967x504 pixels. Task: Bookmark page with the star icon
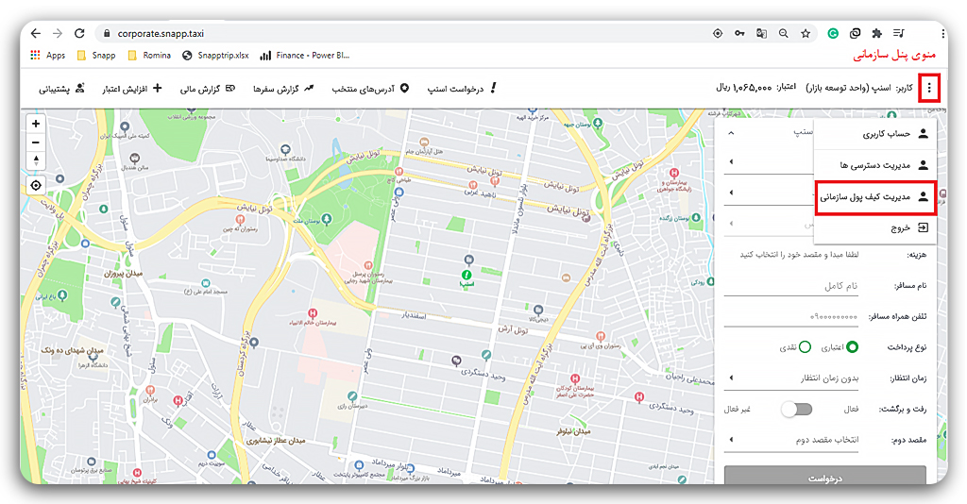[x=806, y=34]
